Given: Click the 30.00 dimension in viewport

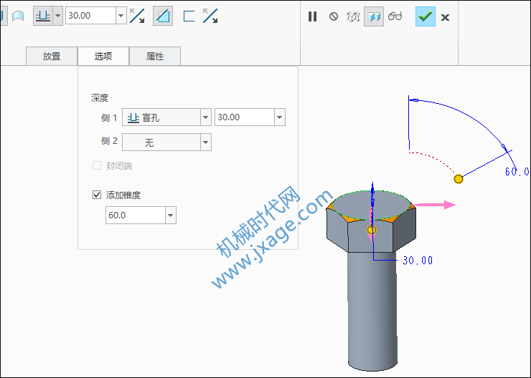Looking at the screenshot, I should [418, 261].
